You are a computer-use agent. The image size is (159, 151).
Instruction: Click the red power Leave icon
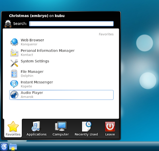110,126
